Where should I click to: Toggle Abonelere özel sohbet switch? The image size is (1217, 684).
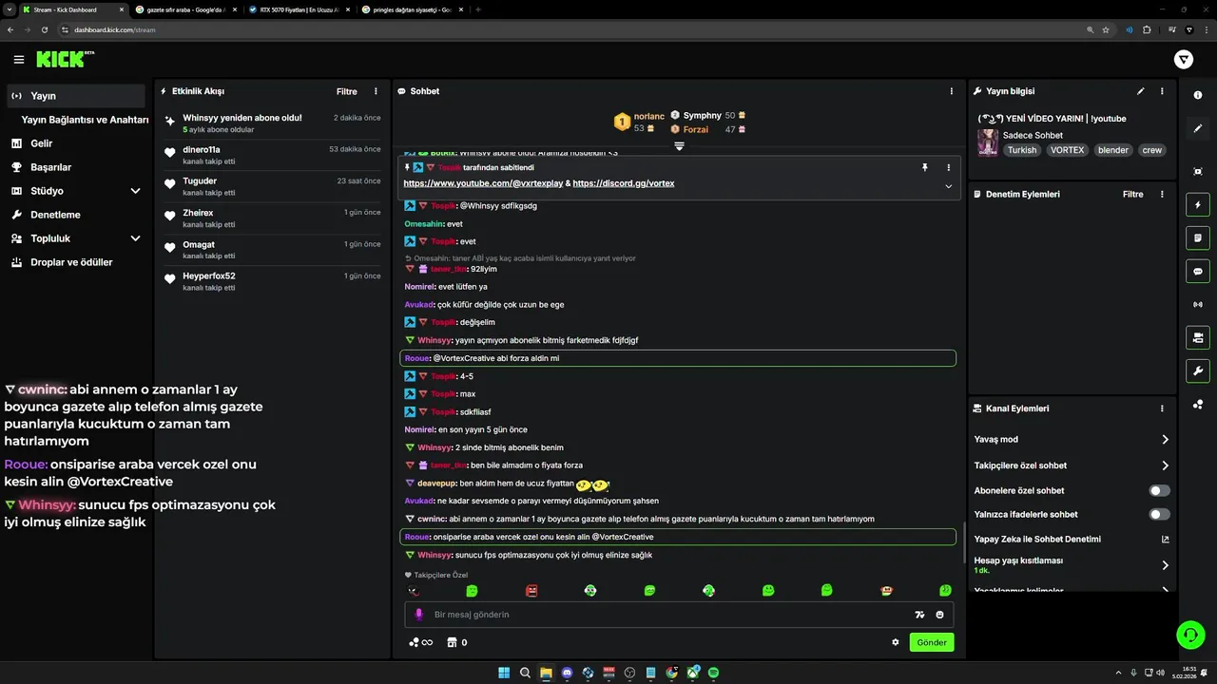coord(1159,490)
